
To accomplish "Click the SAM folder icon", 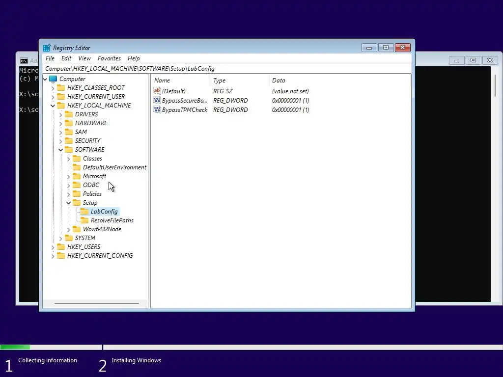I will [x=69, y=132].
